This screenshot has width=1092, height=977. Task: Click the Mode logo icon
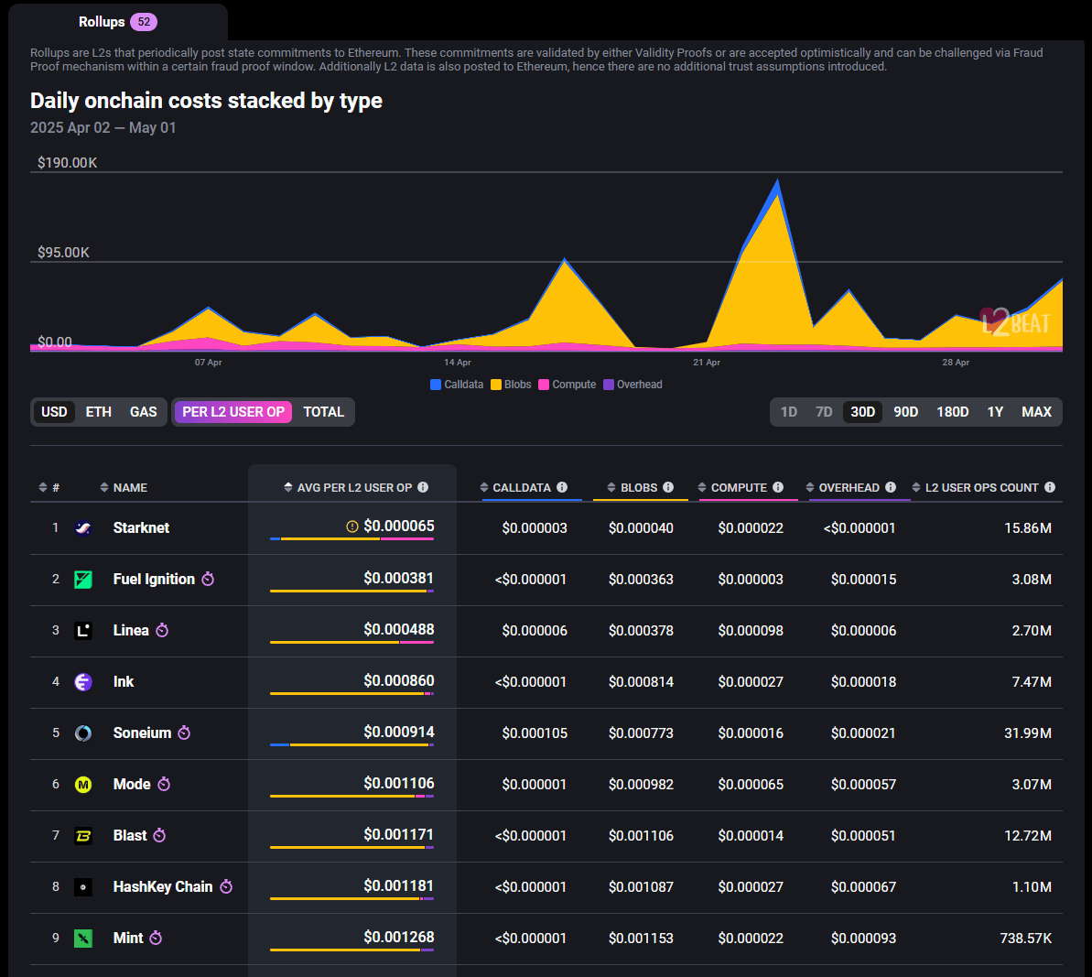click(x=83, y=785)
